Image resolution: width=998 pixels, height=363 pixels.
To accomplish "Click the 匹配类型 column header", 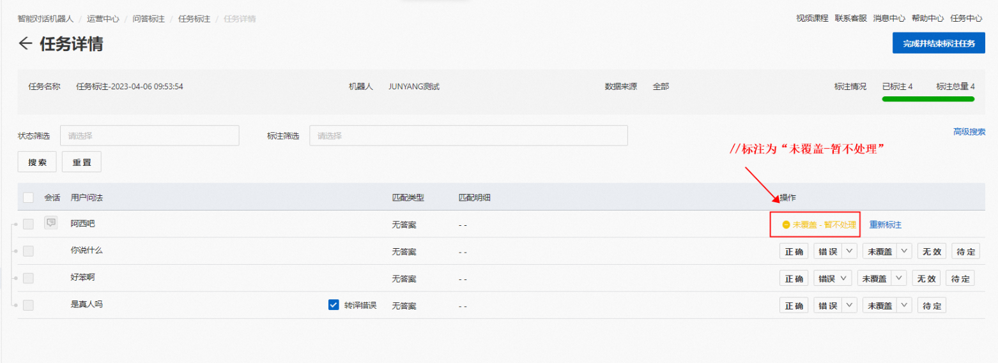I will click(408, 198).
